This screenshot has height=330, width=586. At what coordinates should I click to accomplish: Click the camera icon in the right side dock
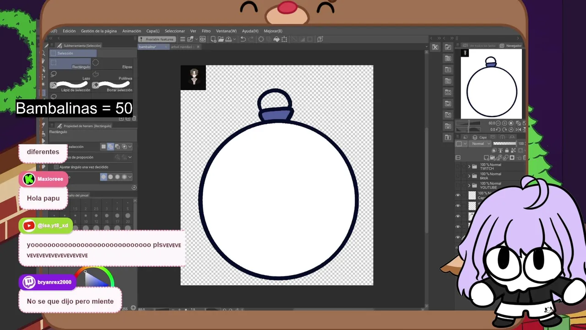[448, 126]
